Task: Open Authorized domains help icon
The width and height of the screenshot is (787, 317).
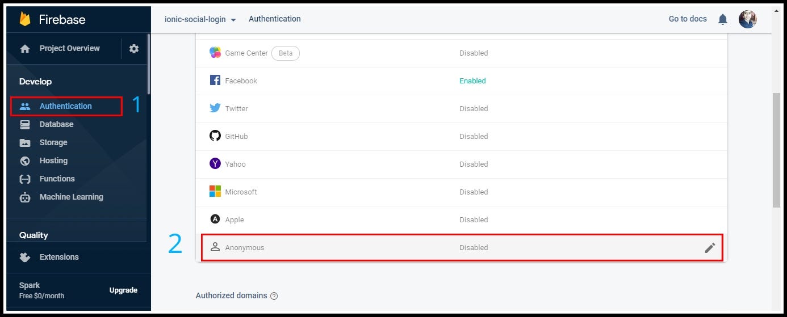Action: [x=274, y=296]
